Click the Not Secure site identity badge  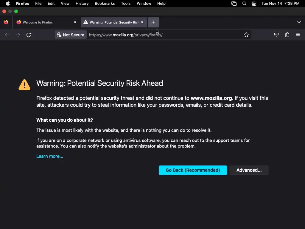click(x=71, y=35)
